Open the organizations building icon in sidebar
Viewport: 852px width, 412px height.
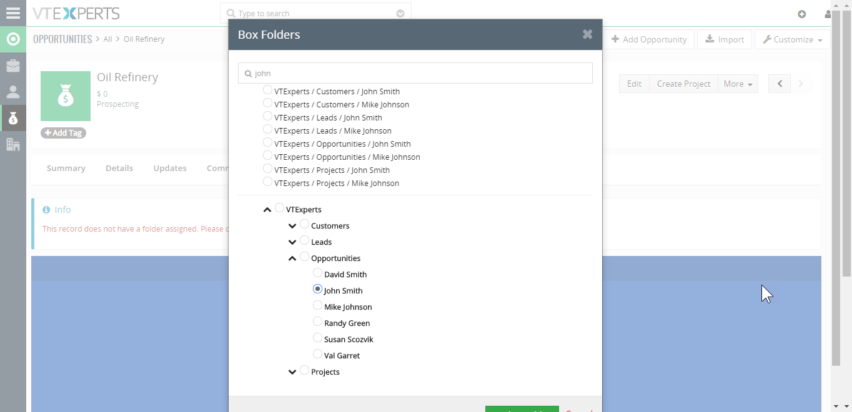12,144
